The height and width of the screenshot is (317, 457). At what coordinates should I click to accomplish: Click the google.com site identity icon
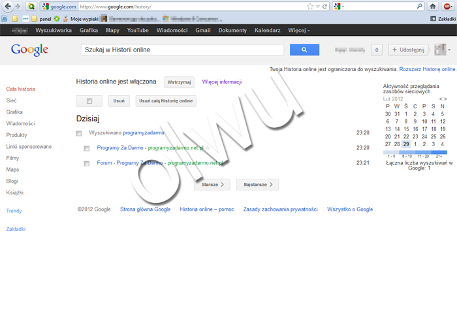tap(59, 7)
